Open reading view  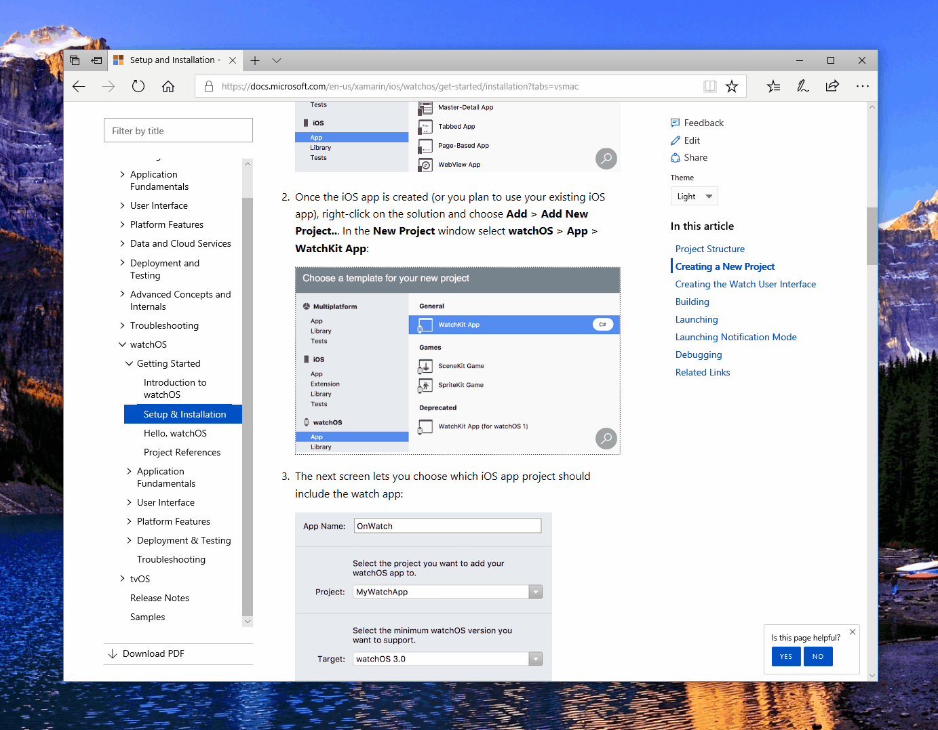pos(709,86)
